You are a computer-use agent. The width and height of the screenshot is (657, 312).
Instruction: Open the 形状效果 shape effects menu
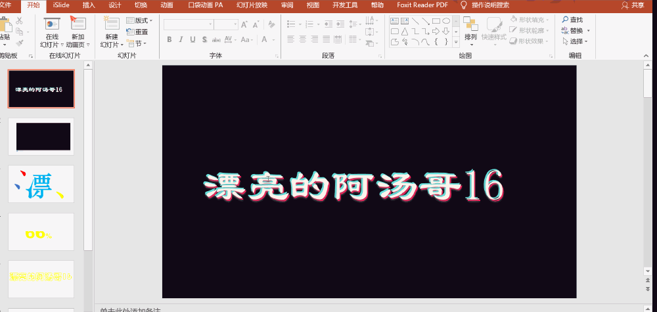point(530,41)
